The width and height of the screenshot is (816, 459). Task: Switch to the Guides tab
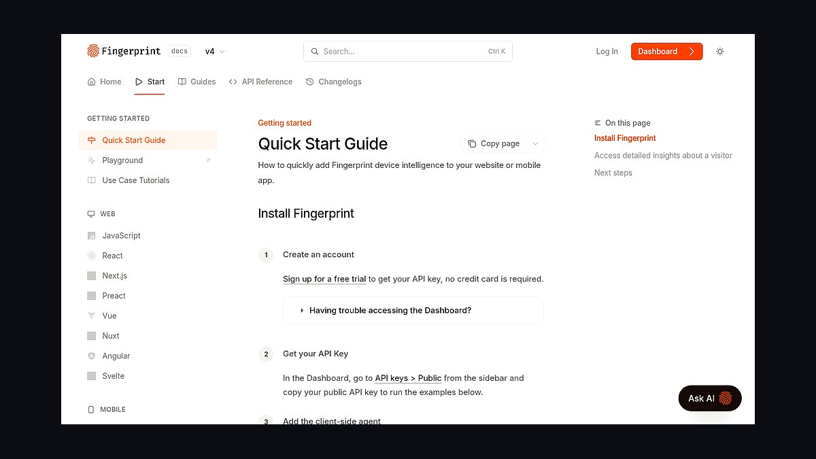point(197,82)
